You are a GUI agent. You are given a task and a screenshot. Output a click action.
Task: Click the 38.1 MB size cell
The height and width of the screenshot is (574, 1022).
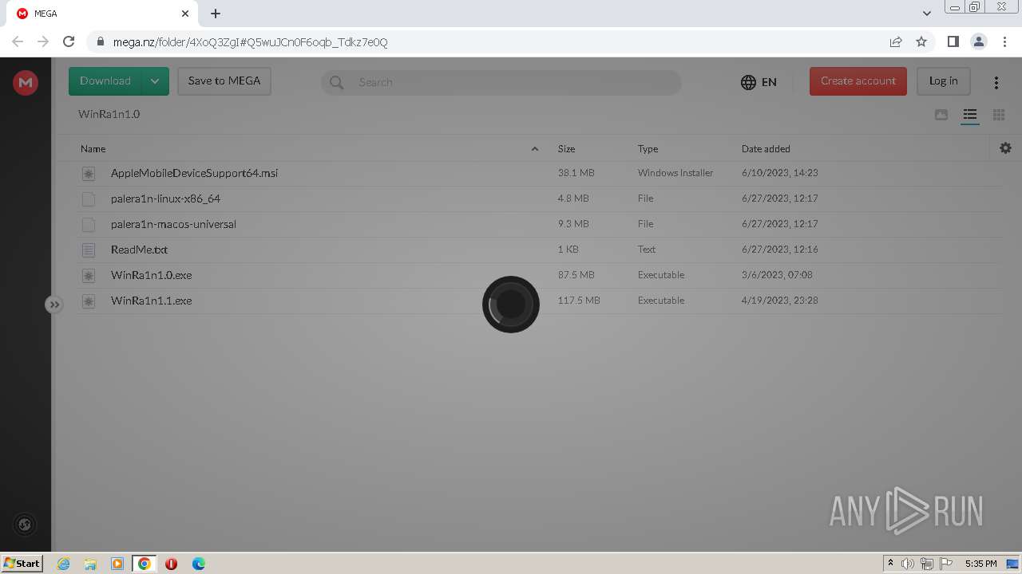click(x=576, y=173)
